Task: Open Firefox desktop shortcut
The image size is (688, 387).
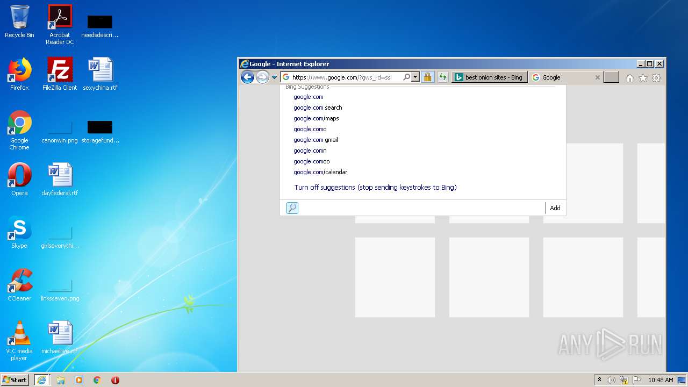Action: tap(19, 74)
